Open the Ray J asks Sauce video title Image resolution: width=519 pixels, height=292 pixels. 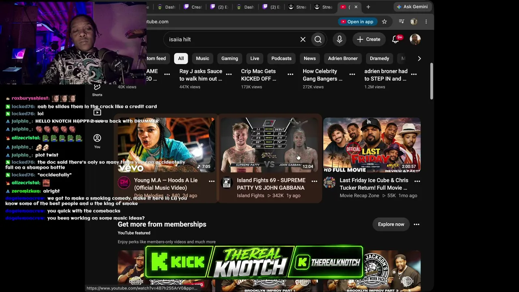pos(201,75)
